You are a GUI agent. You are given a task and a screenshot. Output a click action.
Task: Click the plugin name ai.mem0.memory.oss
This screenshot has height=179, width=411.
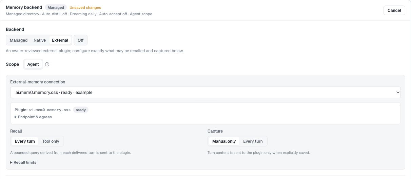click(50, 110)
